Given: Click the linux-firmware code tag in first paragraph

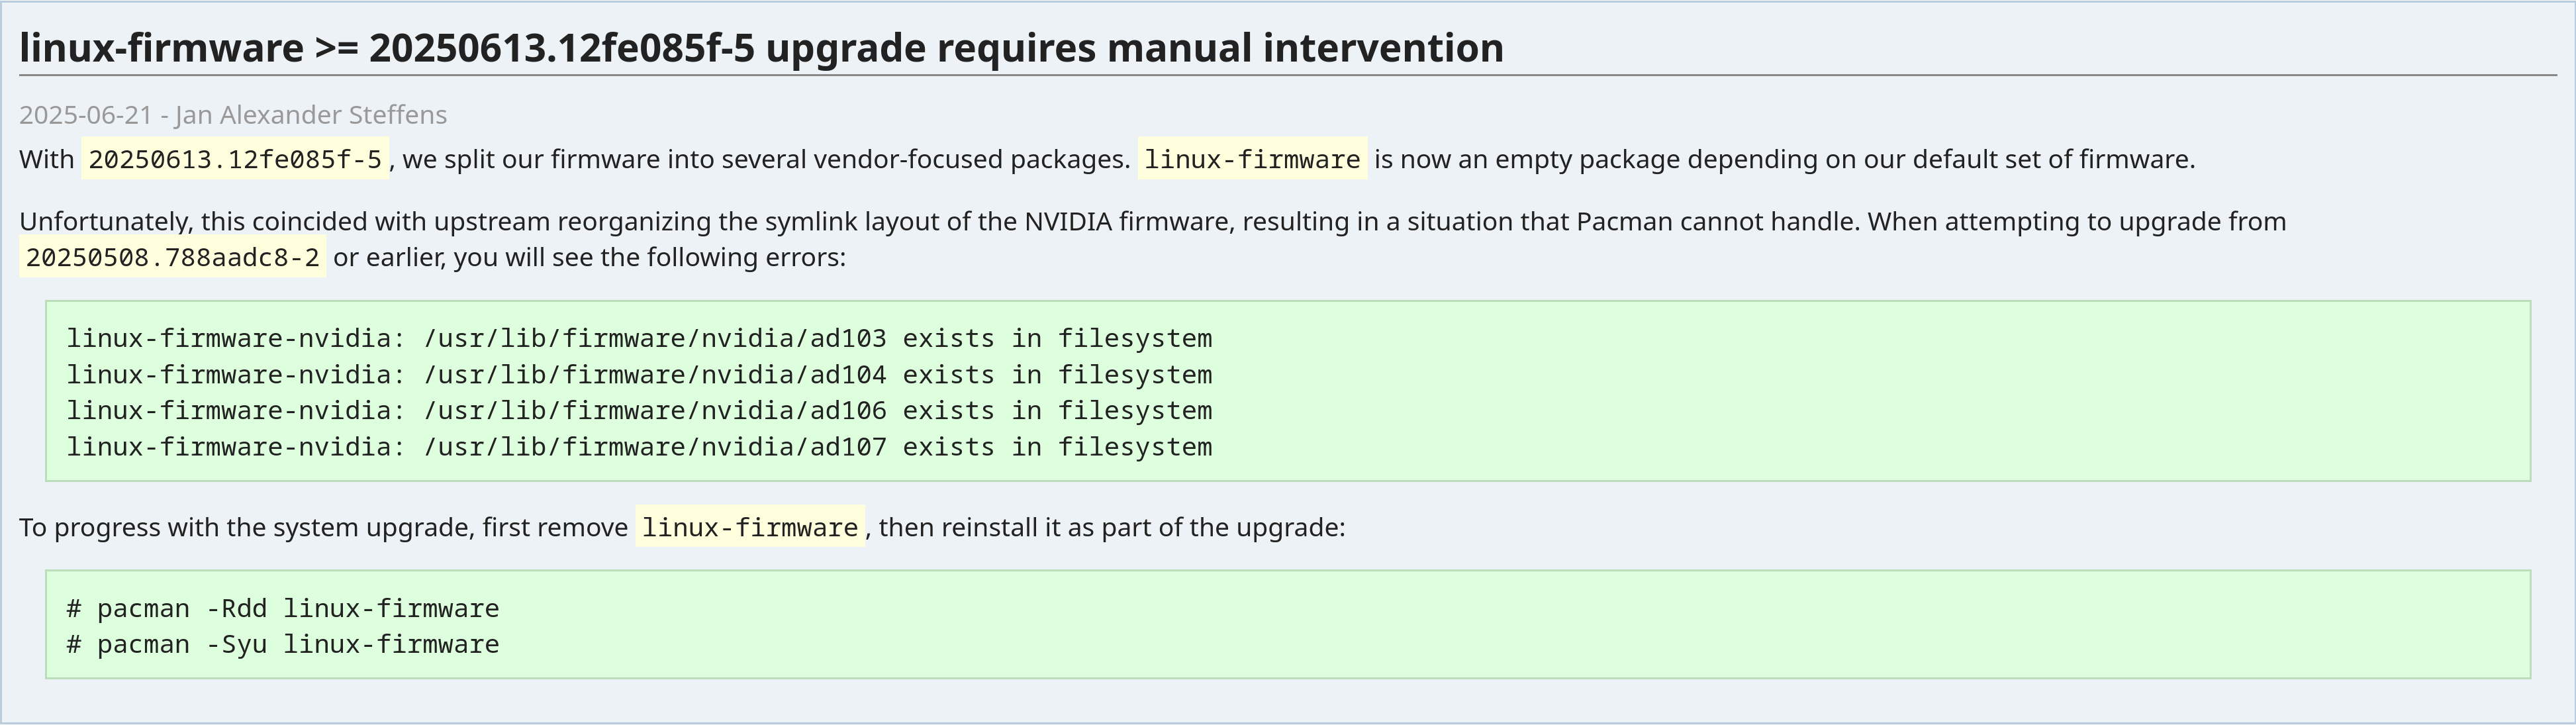Looking at the screenshot, I should [1252, 159].
